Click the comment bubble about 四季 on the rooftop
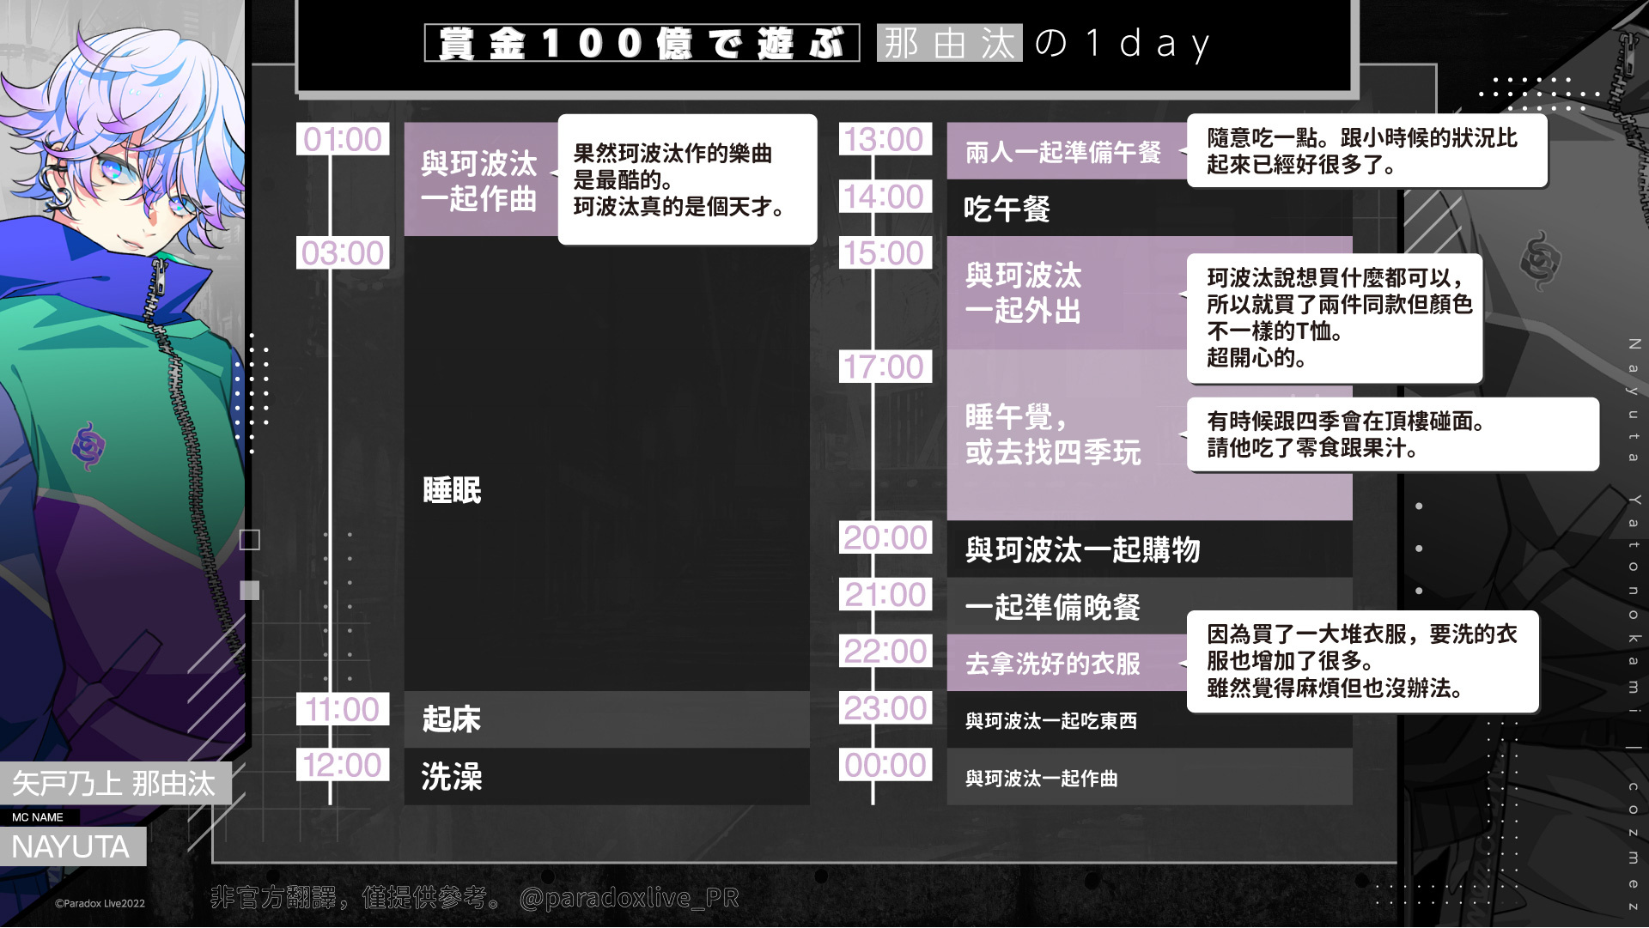1649x928 pixels. tap(1392, 434)
